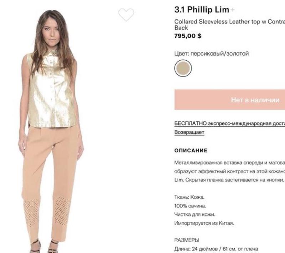Open the 3.1 Phillip Lim brand page

point(202,10)
